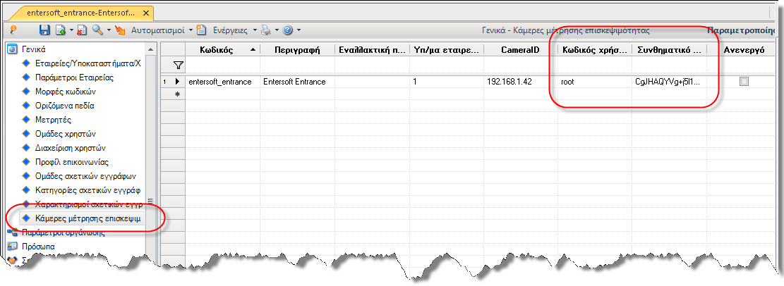This screenshot has width=784, height=286.
Task: Toggle the Ανενεργό checkbox for entersoft_entrance
Action: 744,82
